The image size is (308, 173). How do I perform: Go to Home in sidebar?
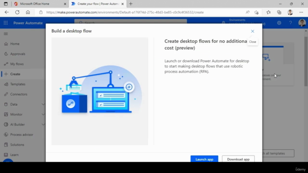click(x=15, y=44)
